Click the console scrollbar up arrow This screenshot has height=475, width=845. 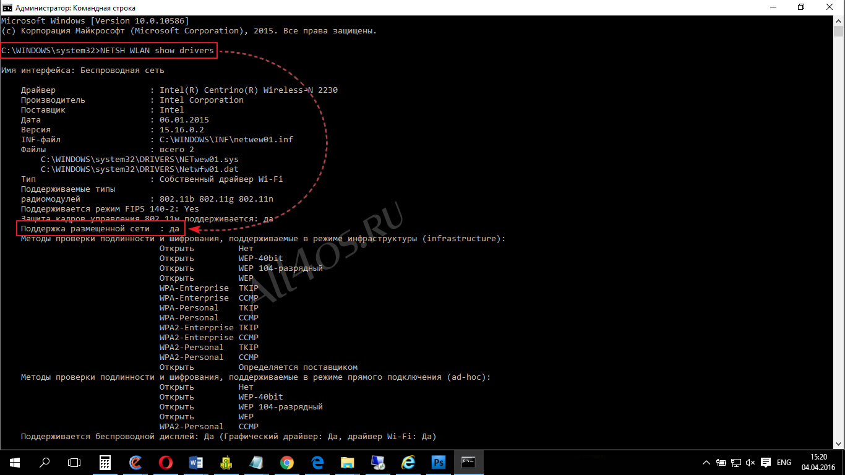tap(839, 22)
